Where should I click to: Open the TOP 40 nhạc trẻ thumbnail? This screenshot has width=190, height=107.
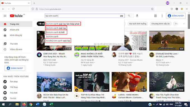(92, 82)
